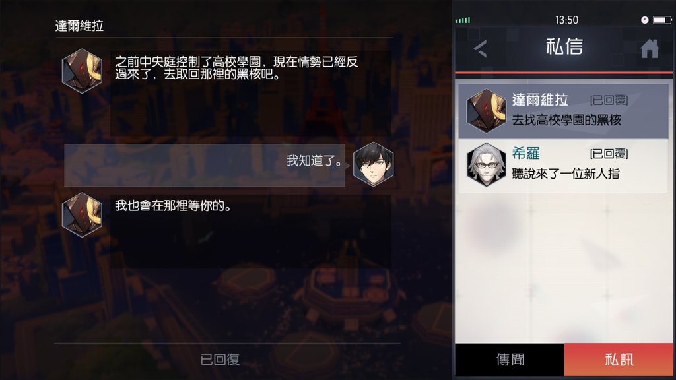Viewport: 676px width, 380px height.
Task: Switch to the 傳聞 tab
Action: [510, 360]
